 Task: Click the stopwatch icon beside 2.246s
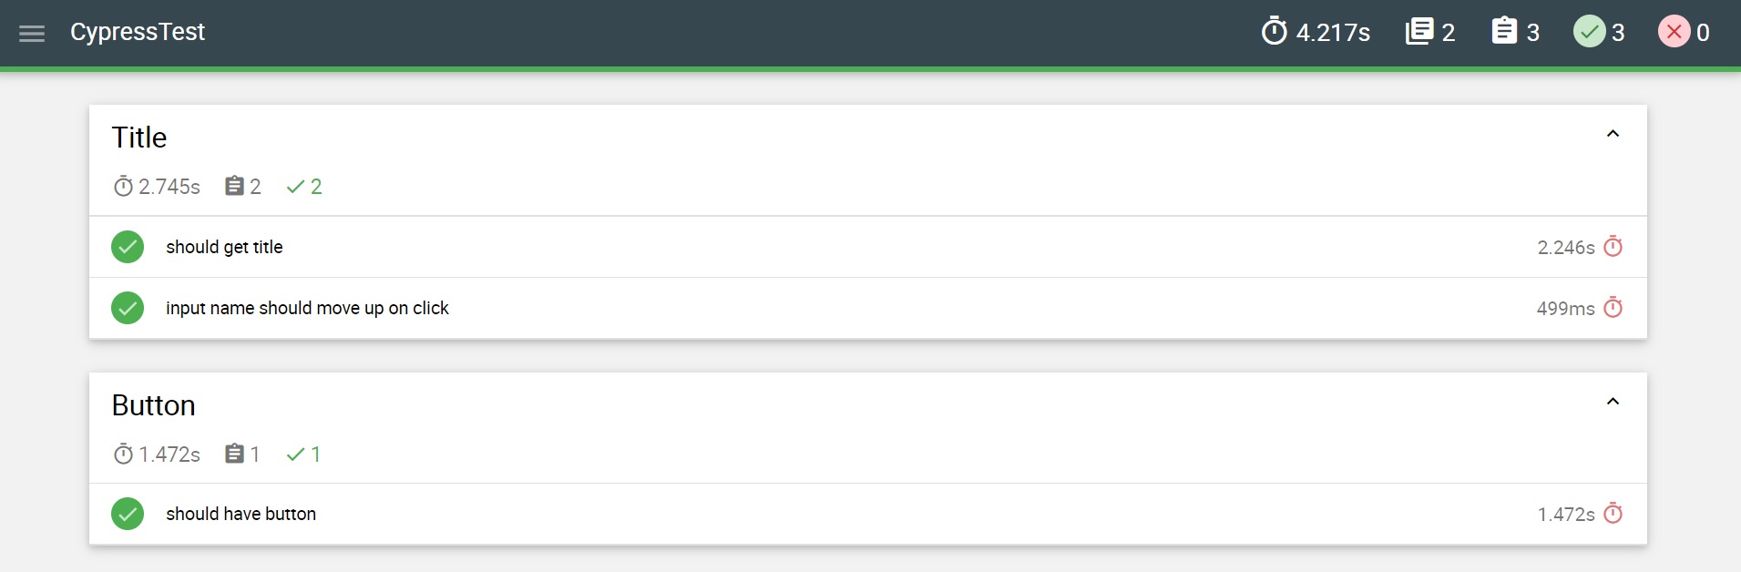[x=1613, y=247]
